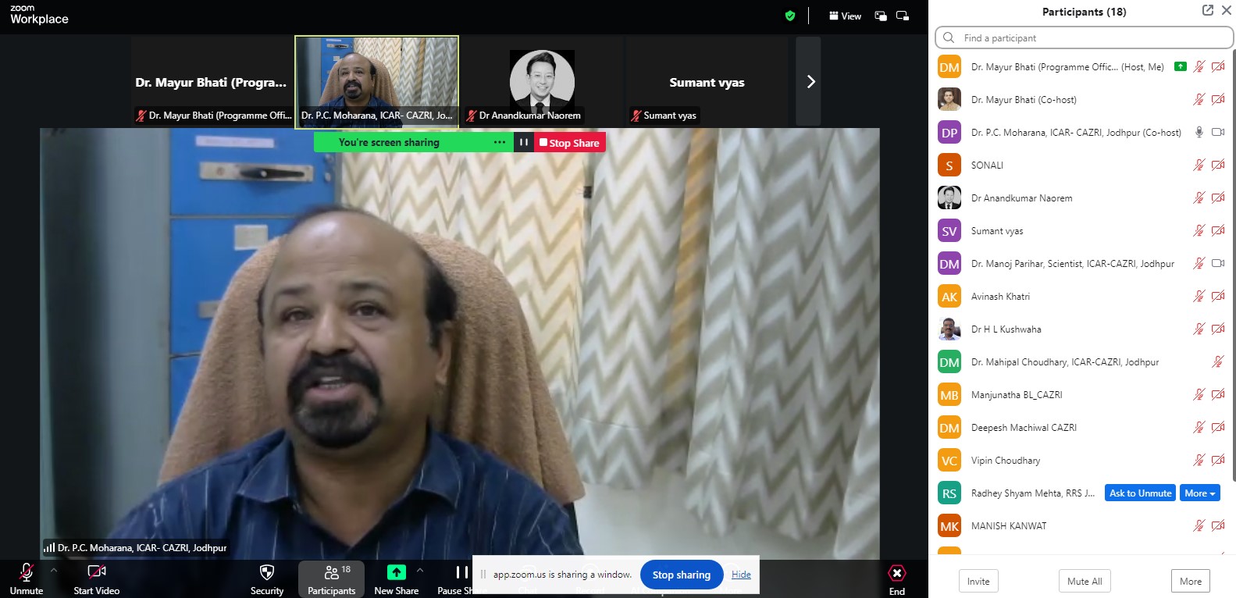The height and width of the screenshot is (598, 1236).
Task: Click the Unmute microphone button
Action: coord(27,579)
